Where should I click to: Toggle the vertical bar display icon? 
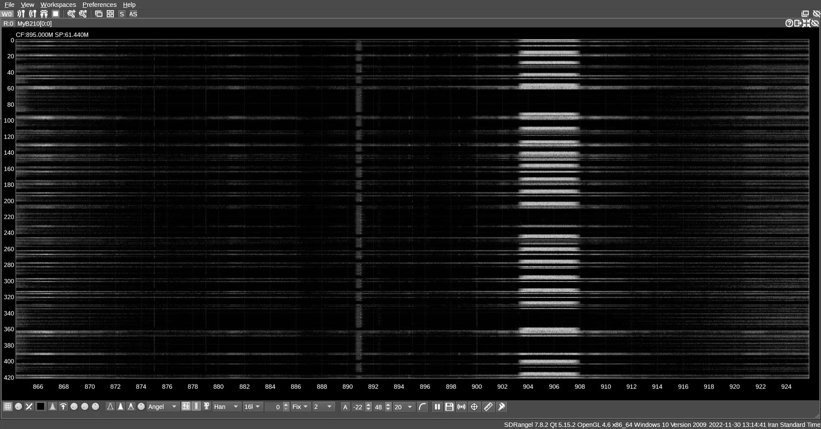point(196,406)
